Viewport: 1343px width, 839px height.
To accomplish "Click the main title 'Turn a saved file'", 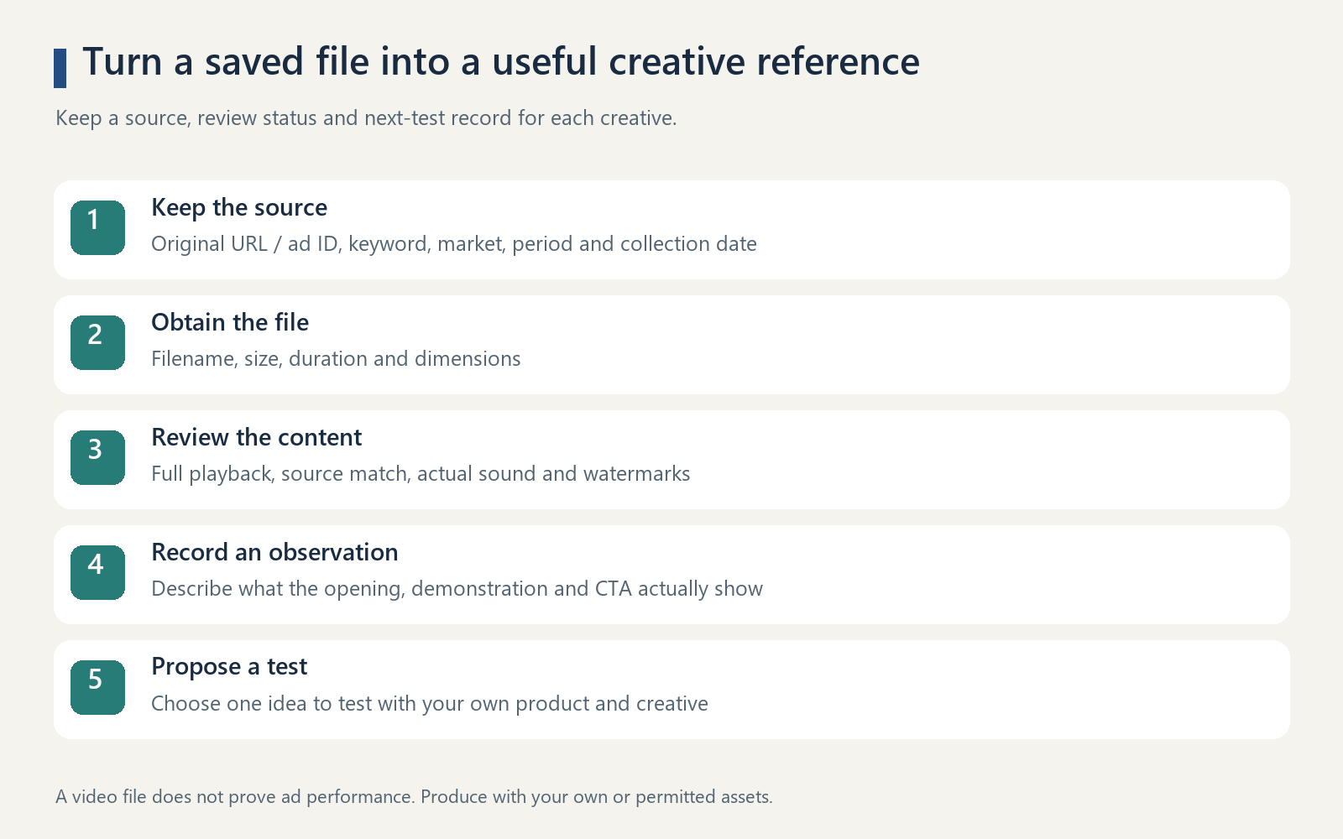I will coord(501,62).
